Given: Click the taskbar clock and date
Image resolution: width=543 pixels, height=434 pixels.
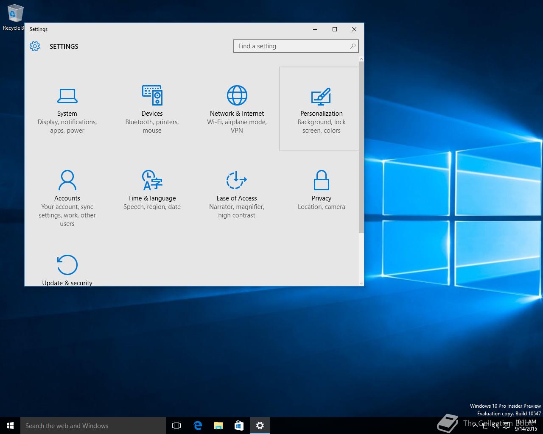Looking at the screenshot, I should tap(526, 426).
